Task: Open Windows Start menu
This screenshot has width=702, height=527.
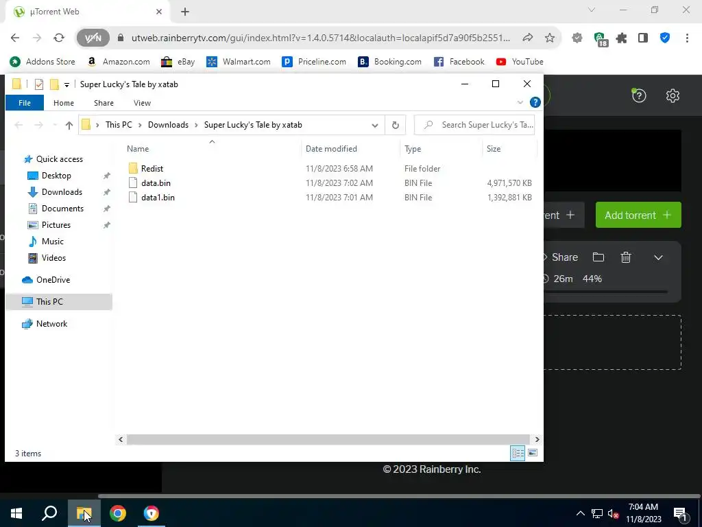Action: (x=16, y=513)
